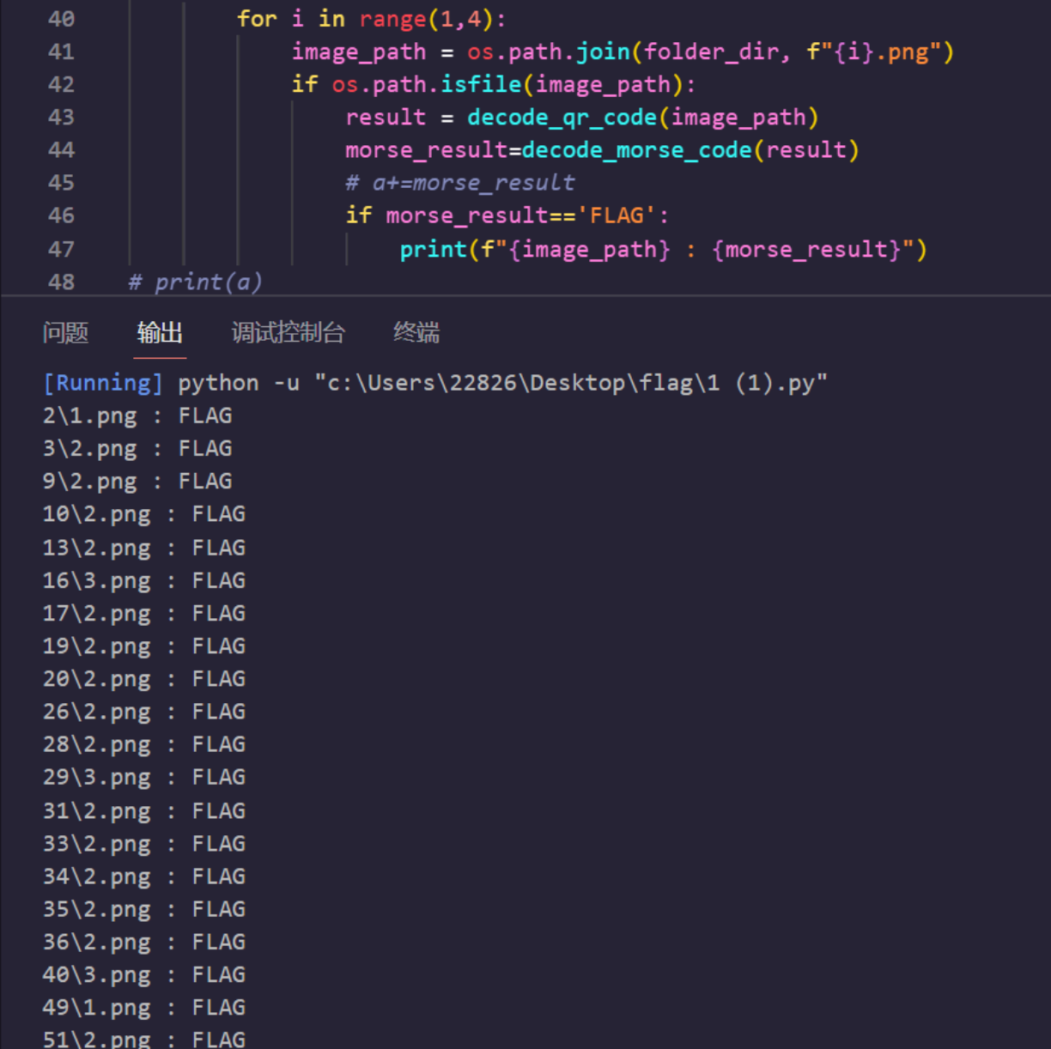Click output row '17\2.png : FLAG'
This screenshot has height=1049, width=1051.
coord(144,613)
